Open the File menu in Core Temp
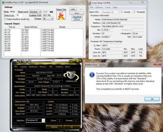The width and height of the screenshot is (163, 132). (92, 7)
